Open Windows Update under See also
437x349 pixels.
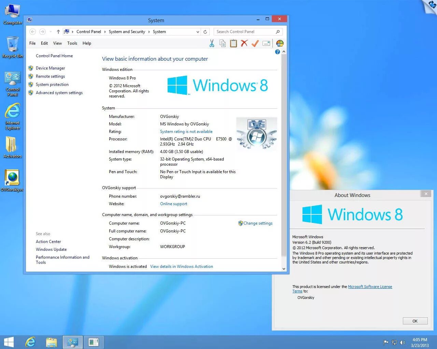(x=51, y=249)
